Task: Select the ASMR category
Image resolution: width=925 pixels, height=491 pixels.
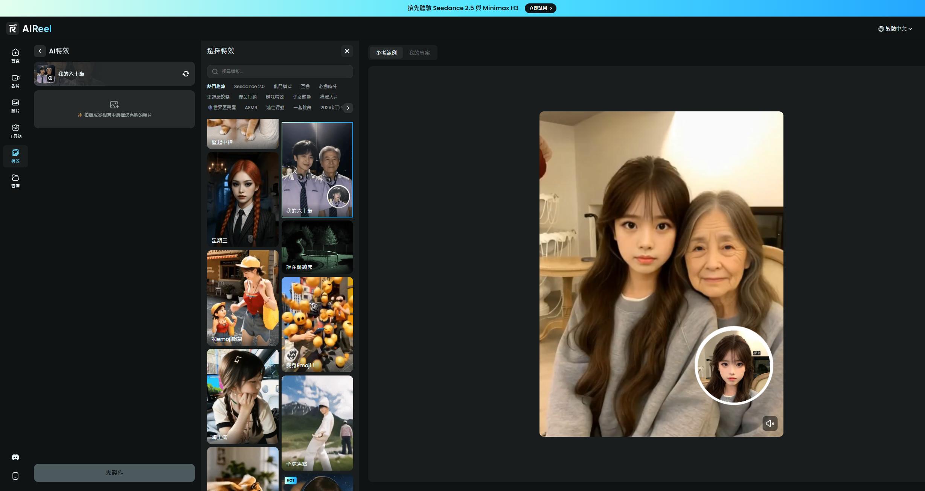Action: (x=251, y=108)
